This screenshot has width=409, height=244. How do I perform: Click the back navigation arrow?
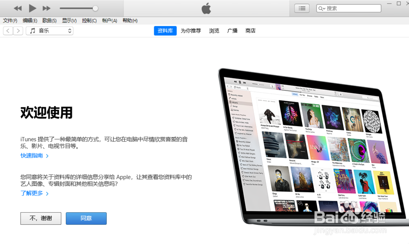tap(8, 31)
